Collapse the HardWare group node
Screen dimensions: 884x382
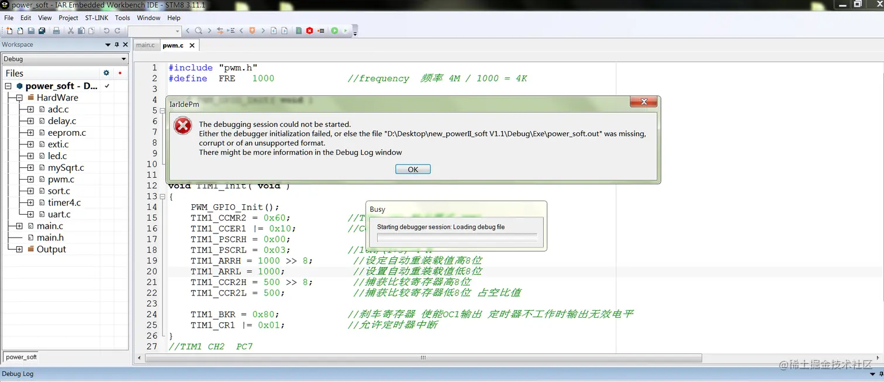tap(19, 98)
